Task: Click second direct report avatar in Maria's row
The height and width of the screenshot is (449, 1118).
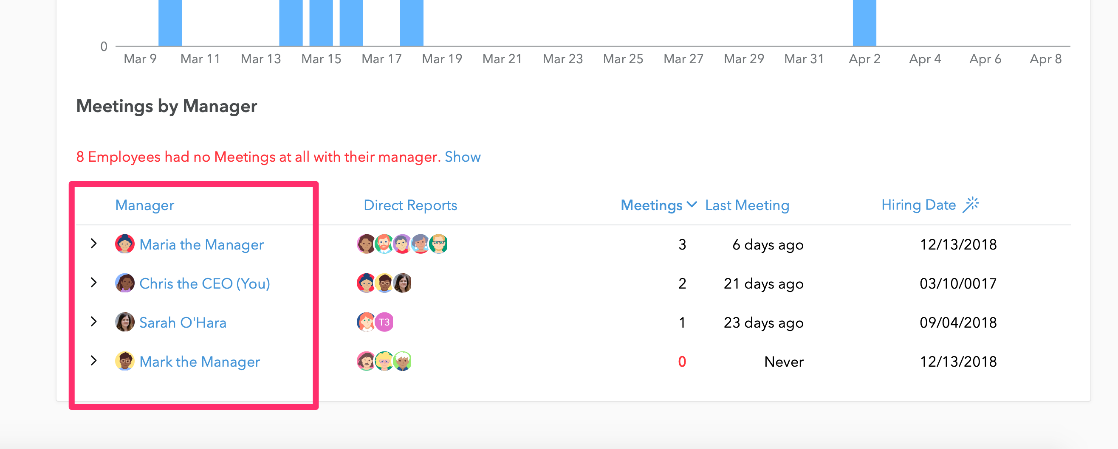Action: [x=384, y=244]
